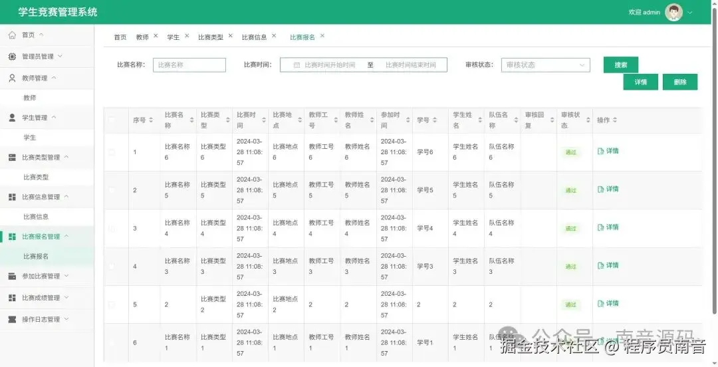Collapse the 教师管理 menu
The height and width of the screenshot is (367, 718).
click(x=54, y=77)
